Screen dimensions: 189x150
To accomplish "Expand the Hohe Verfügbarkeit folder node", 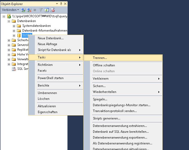I will click(9, 55).
